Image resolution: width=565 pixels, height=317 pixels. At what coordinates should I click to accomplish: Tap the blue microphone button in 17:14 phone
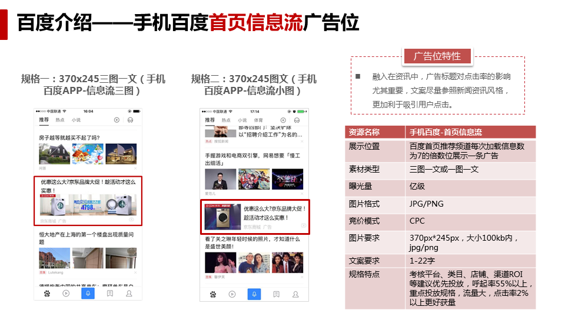pyautogui.click(x=254, y=294)
